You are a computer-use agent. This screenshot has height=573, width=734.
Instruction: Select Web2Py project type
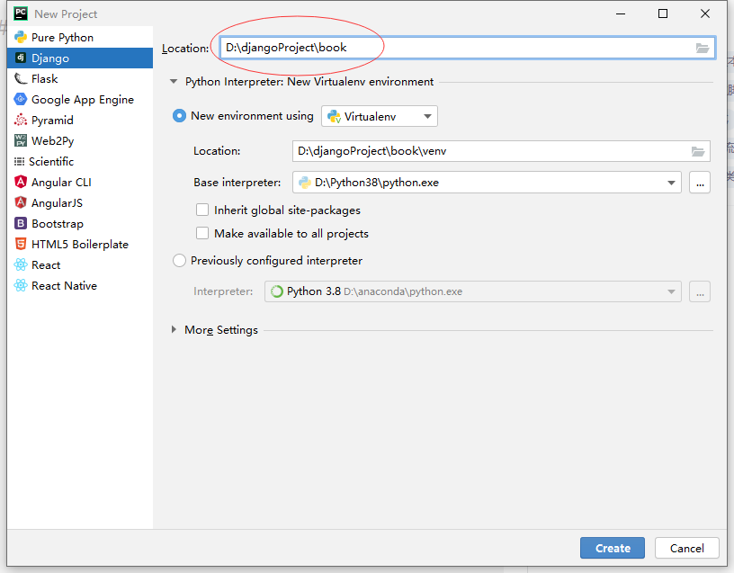(x=80, y=140)
